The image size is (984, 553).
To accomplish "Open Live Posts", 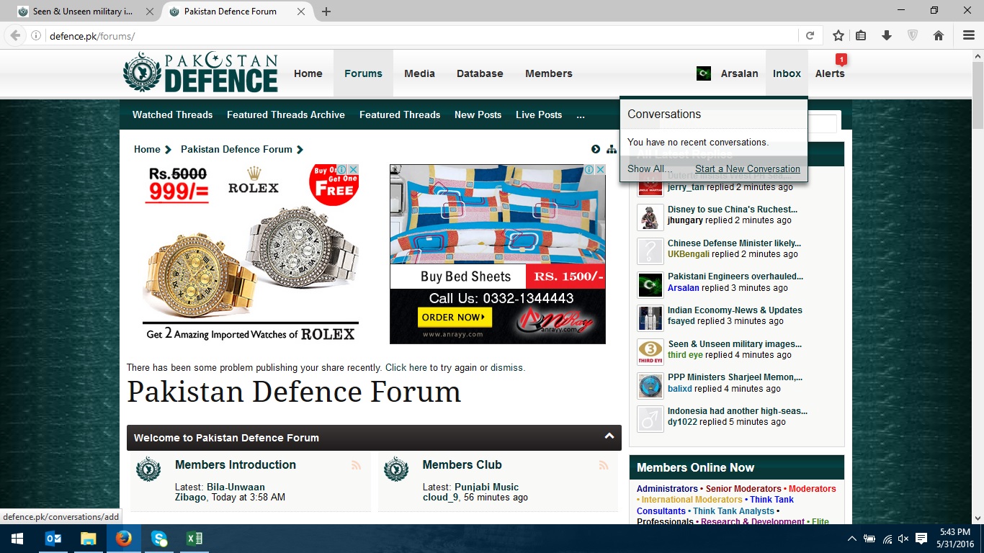I will [539, 115].
